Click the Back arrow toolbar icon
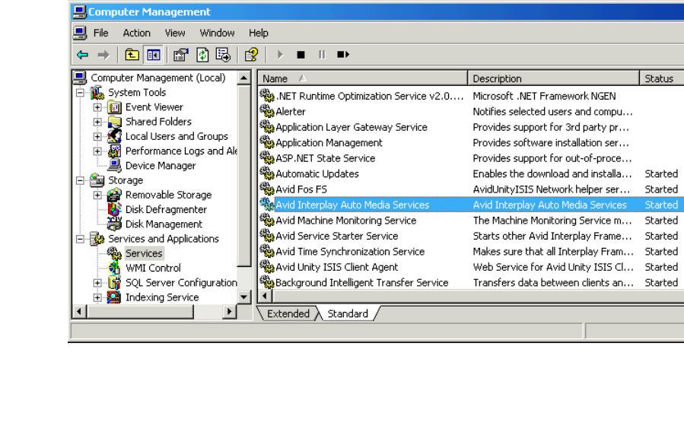 tap(82, 55)
